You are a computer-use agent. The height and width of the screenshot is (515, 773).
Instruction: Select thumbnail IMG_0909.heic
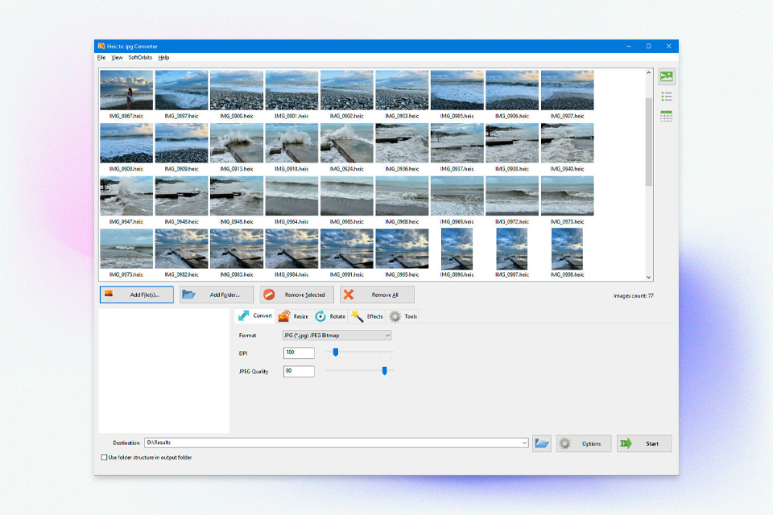181,143
